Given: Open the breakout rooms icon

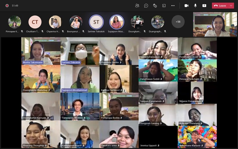Looking at the screenshot, I should (x=164, y=6).
